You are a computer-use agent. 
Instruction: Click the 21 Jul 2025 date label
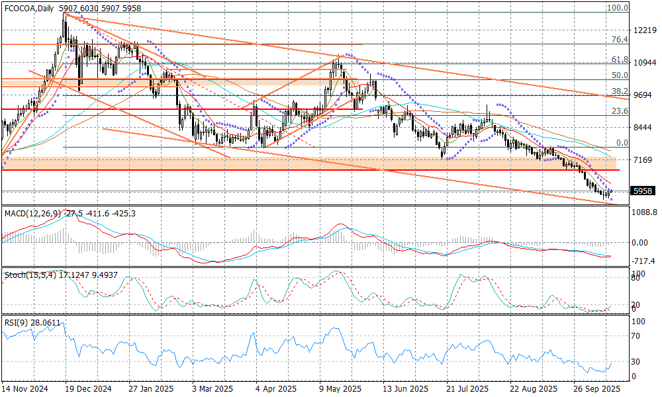(467, 388)
